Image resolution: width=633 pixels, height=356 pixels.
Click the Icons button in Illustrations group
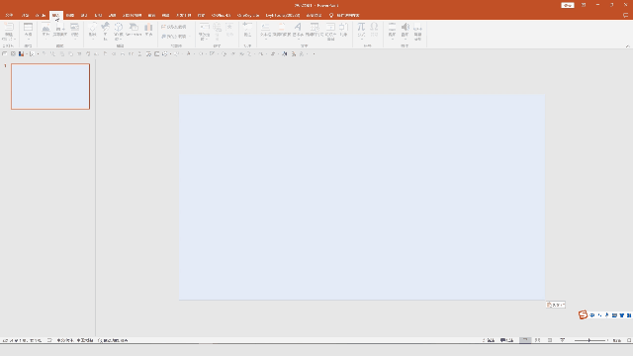[x=105, y=31]
